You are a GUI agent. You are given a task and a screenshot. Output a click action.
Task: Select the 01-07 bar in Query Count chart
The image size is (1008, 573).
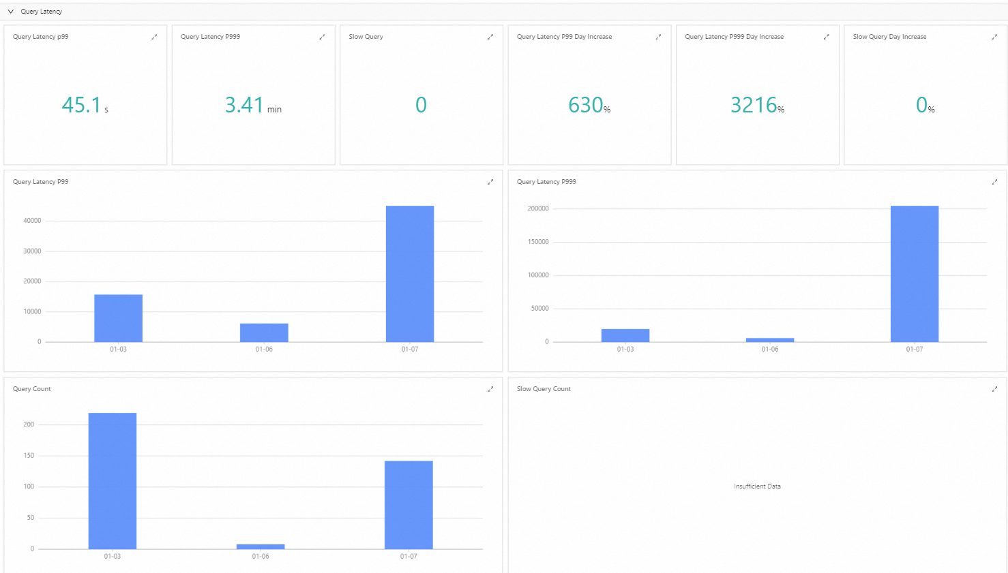[409, 505]
